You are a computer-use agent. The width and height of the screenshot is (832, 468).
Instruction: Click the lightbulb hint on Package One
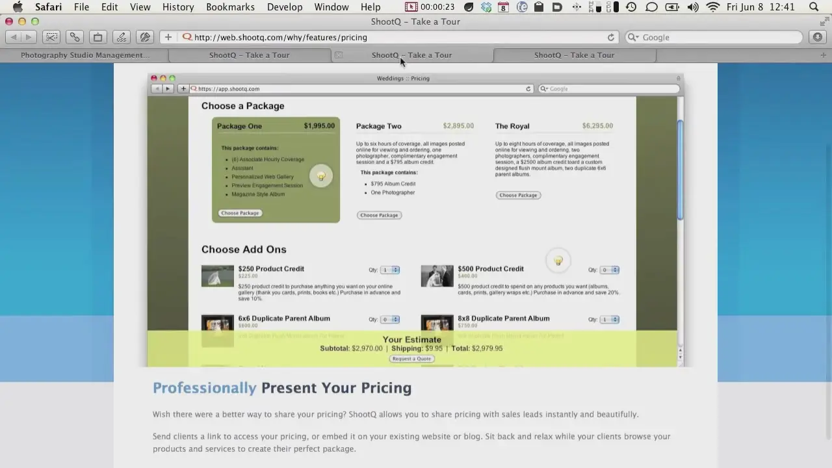pos(321,176)
